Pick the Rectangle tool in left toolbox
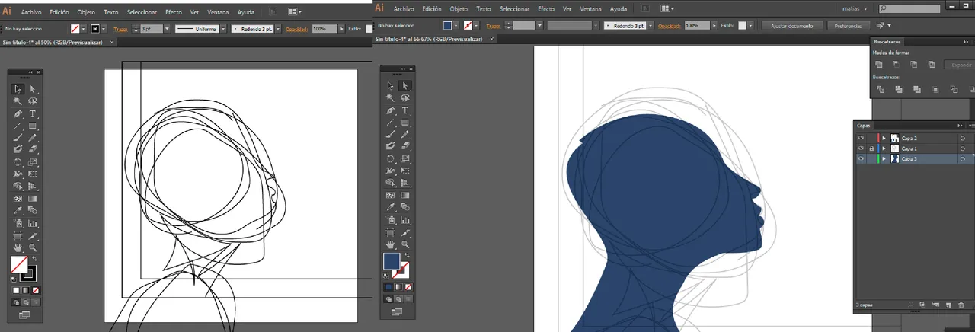The image size is (975, 332). tap(33, 126)
